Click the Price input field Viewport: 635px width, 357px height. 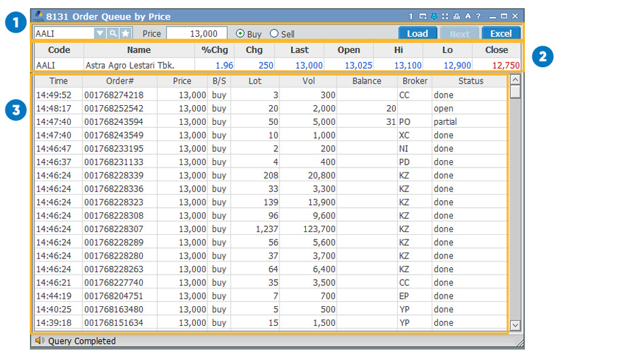196,33
